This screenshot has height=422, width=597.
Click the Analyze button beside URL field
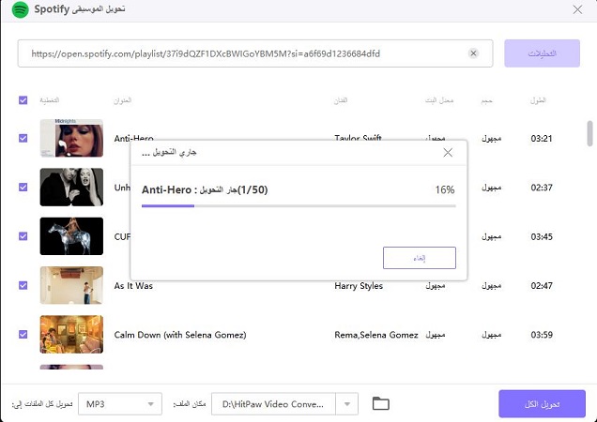[x=543, y=53]
